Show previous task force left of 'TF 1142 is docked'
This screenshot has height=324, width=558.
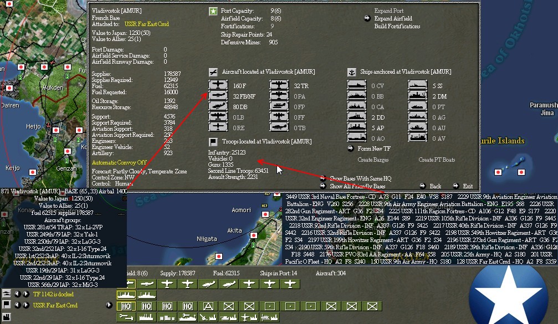click(17, 294)
